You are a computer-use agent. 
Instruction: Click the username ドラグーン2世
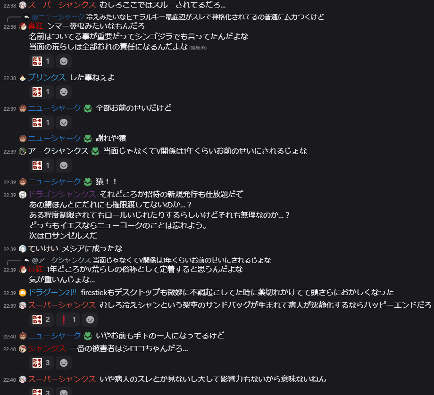pyautogui.click(x=52, y=292)
